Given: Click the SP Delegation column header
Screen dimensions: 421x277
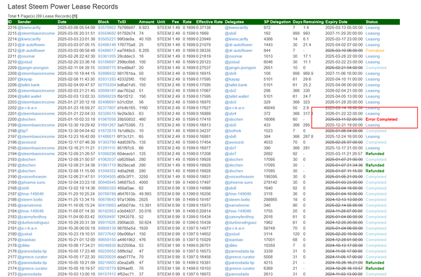Looking at the screenshot, I should (x=277, y=22).
